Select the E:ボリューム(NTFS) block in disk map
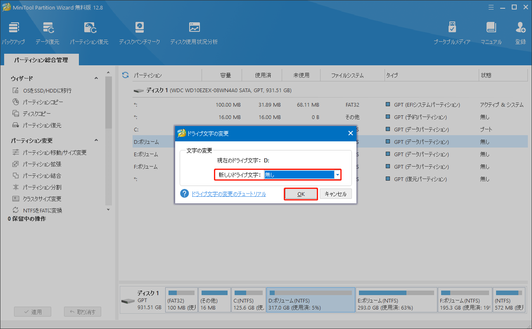 pos(397,300)
